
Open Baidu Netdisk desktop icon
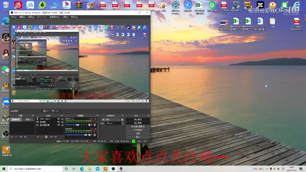point(30,5)
